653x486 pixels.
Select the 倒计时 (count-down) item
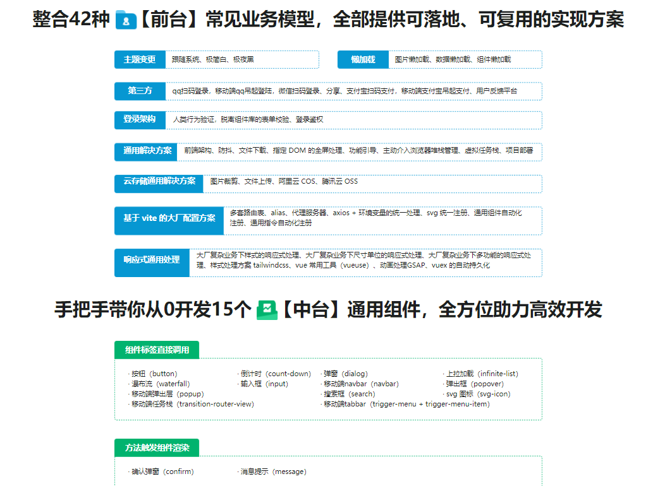coord(275,374)
